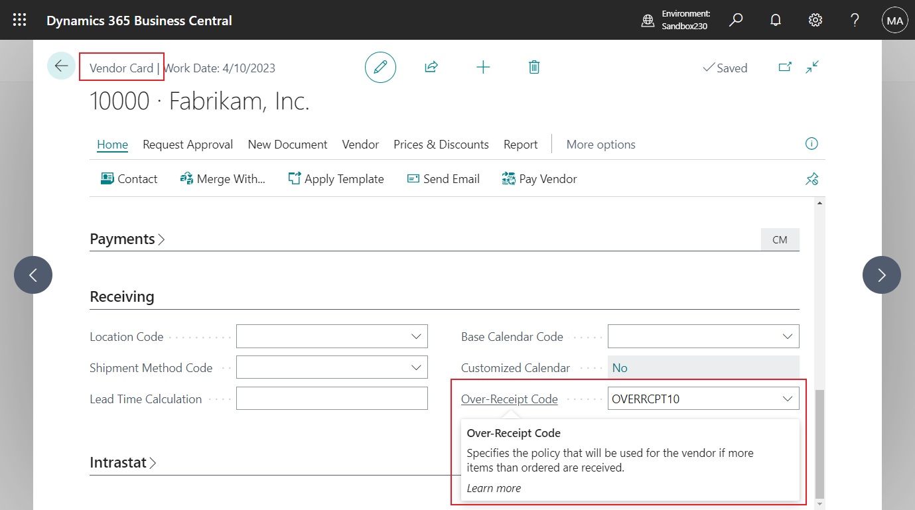Click the collapse page arrows icon
Image resolution: width=915 pixels, height=510 pixels.
812,67
